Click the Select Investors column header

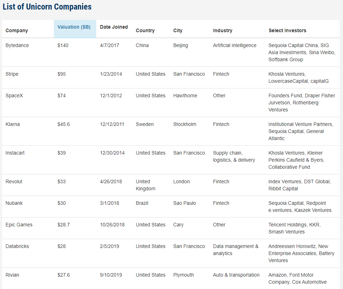tap(287, 30)
